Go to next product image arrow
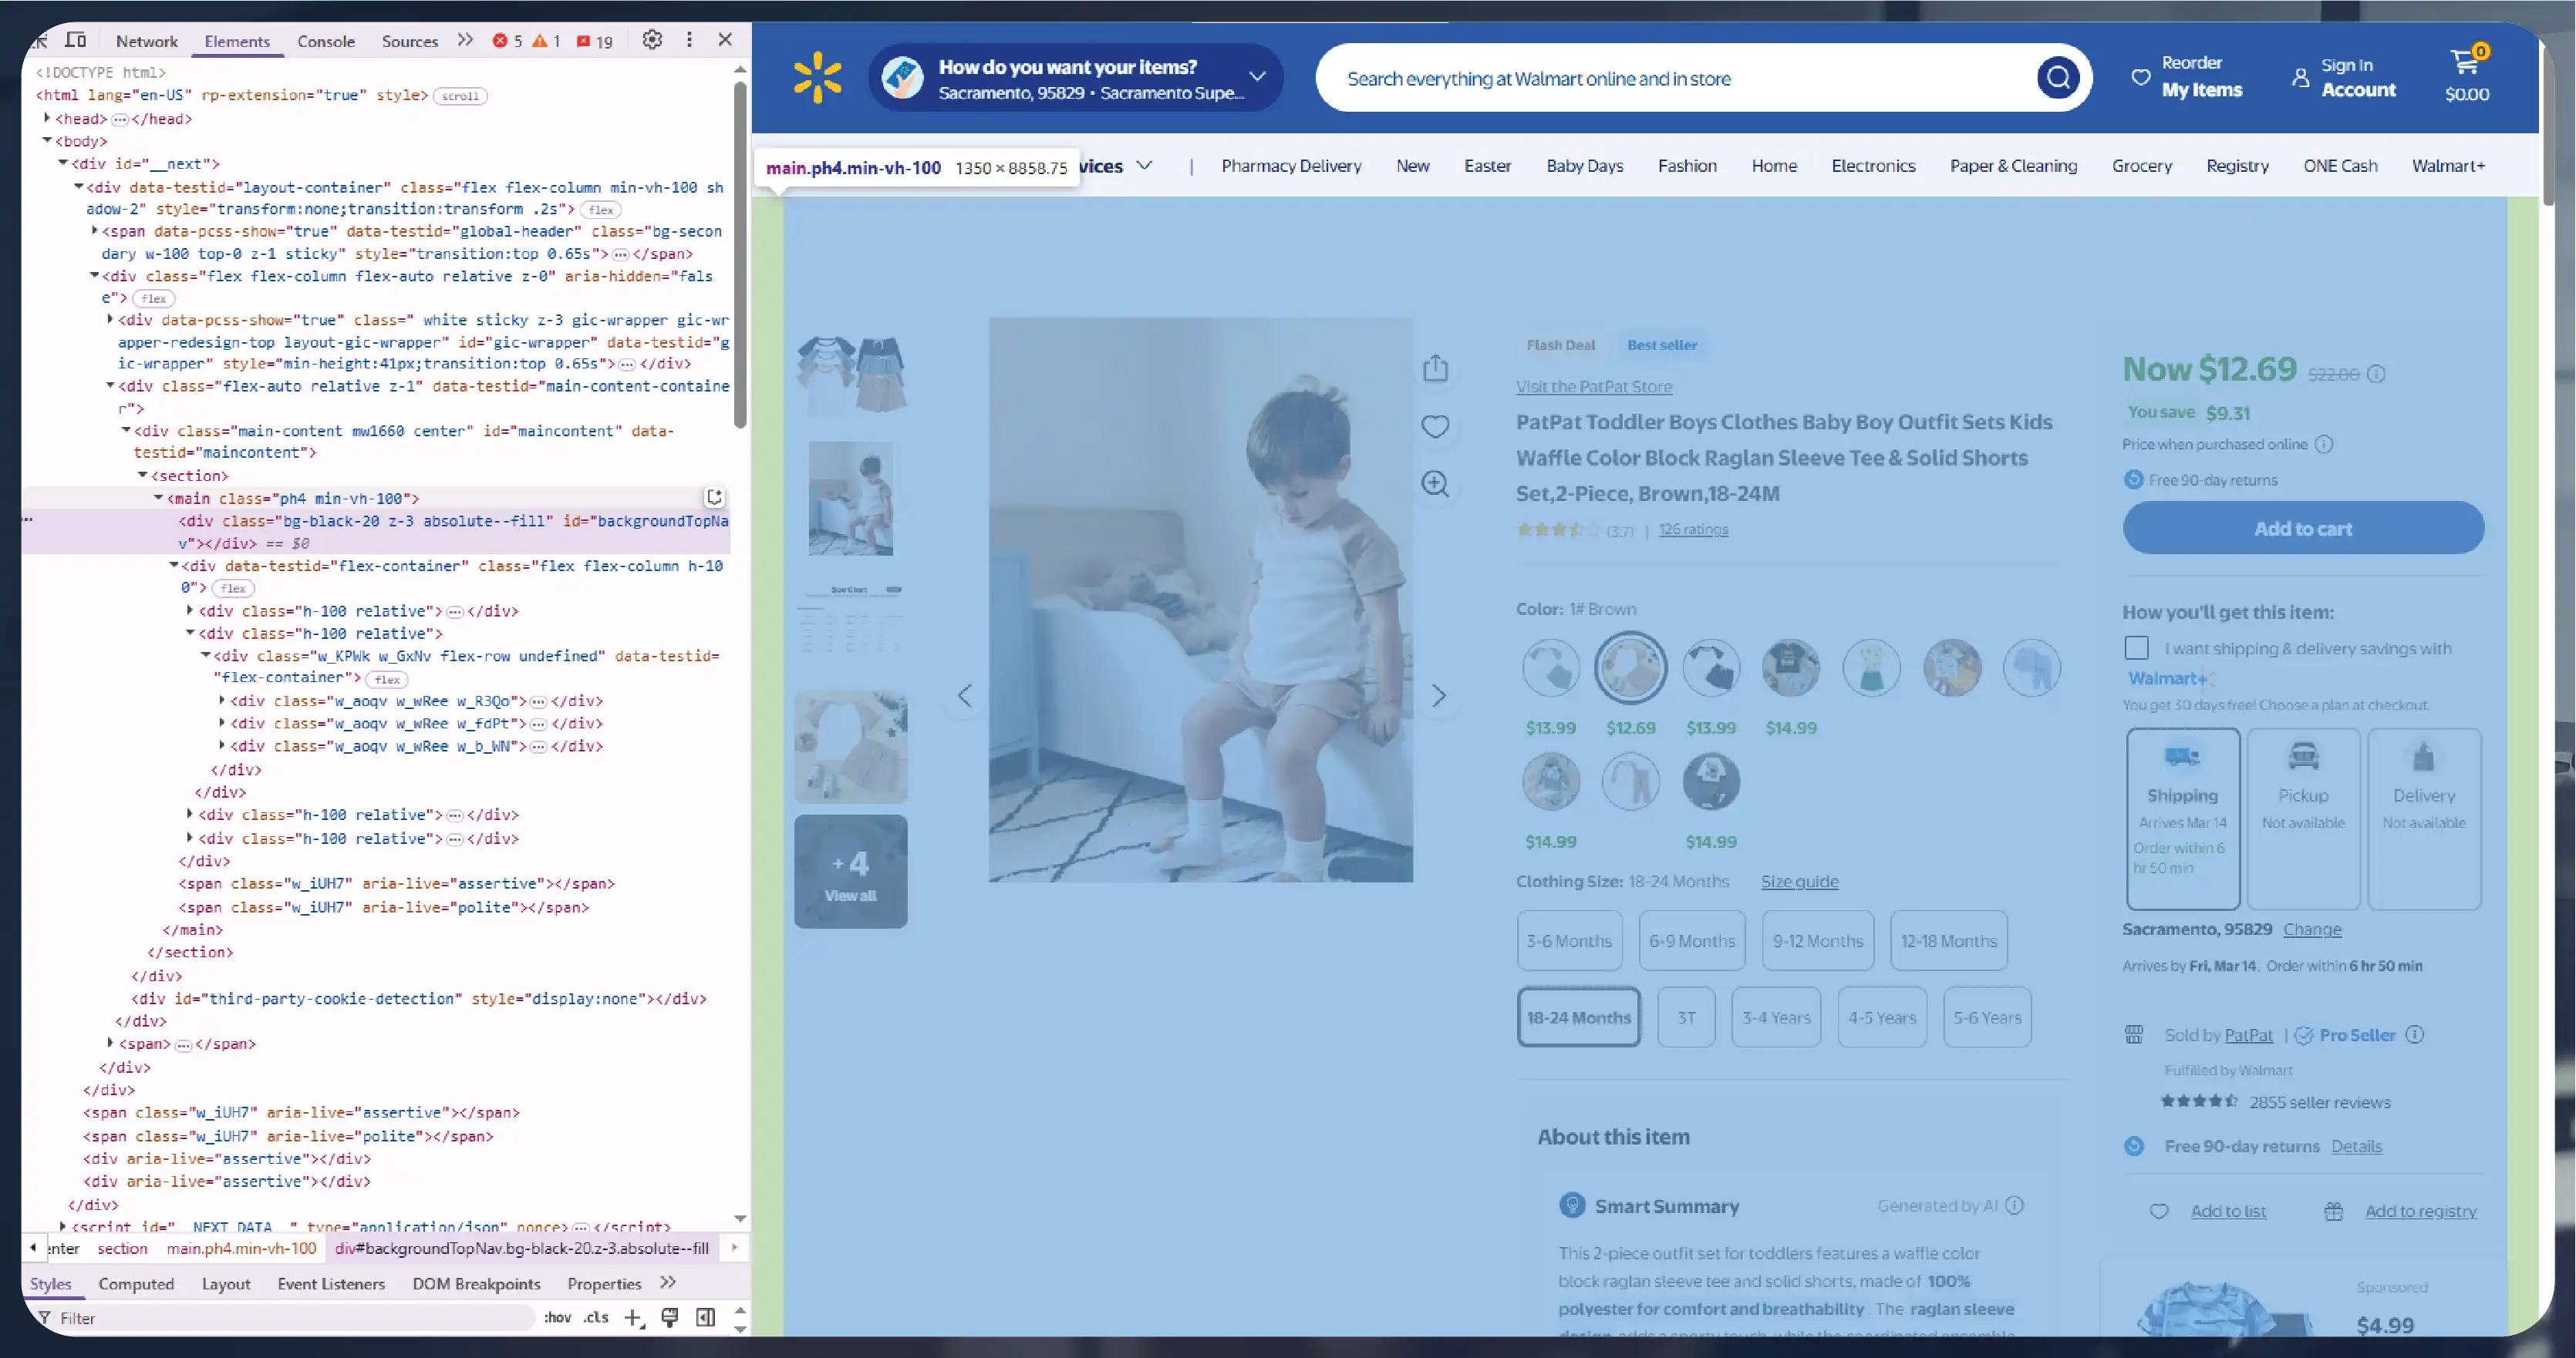2576x1358 pixels. (x=1438, y=695)
